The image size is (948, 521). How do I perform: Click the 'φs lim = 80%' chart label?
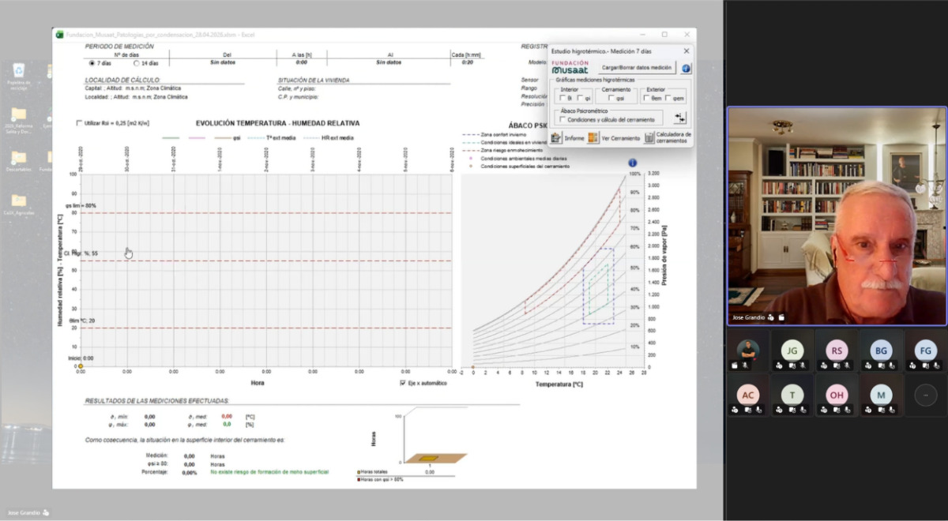coord(81,205)
